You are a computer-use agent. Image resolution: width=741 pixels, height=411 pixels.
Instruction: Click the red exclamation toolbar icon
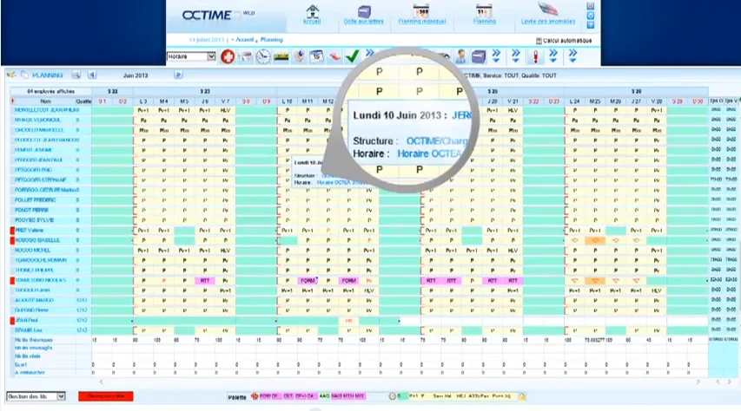(535, 56)
